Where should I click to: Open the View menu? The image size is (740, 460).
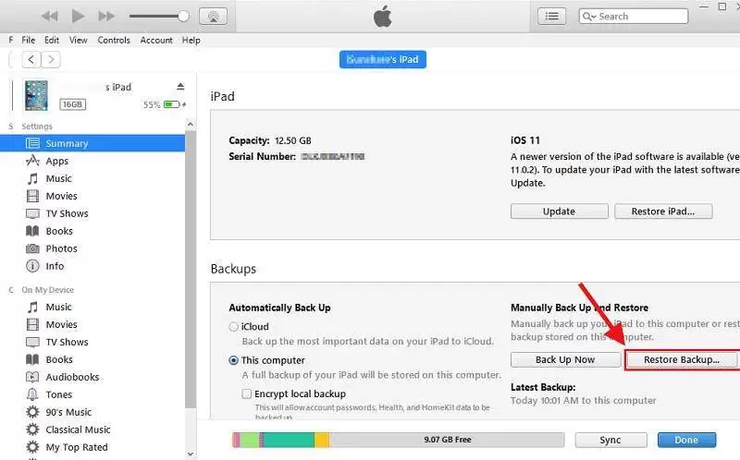click(79, 40)
